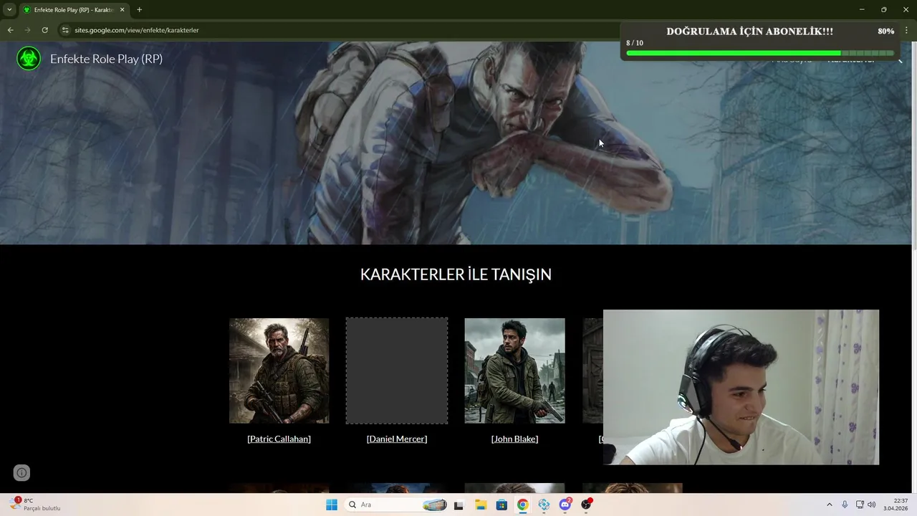Click the taskbar search box

(396, 505)
